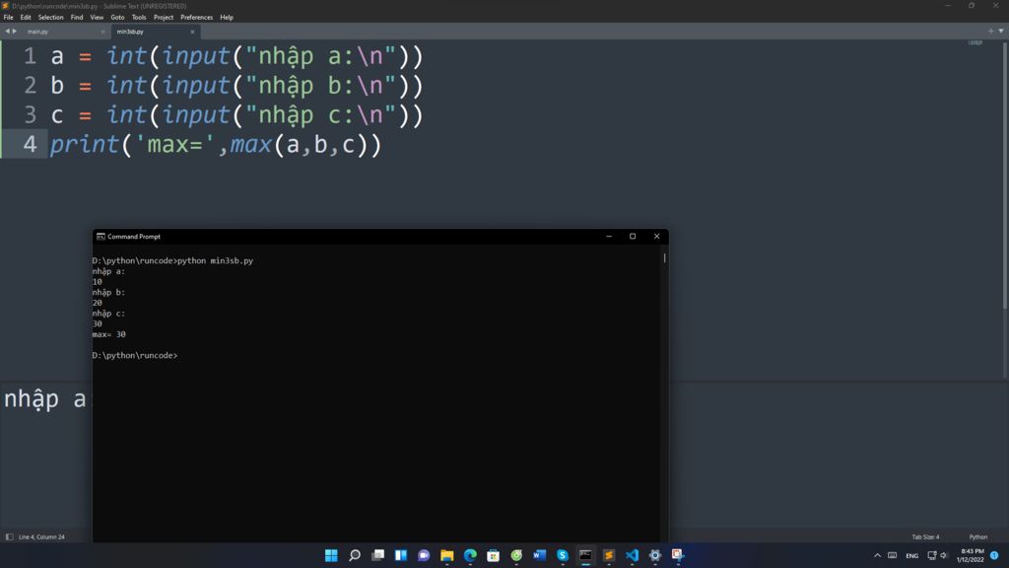Open Visual Studio Code from the taskbar

coord(632,555)
